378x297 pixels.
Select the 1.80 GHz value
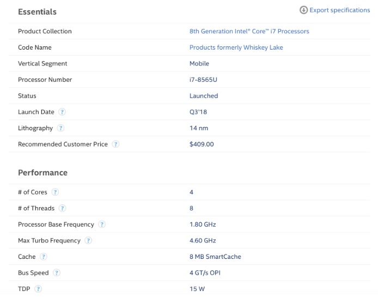click(x=203, y=225)
